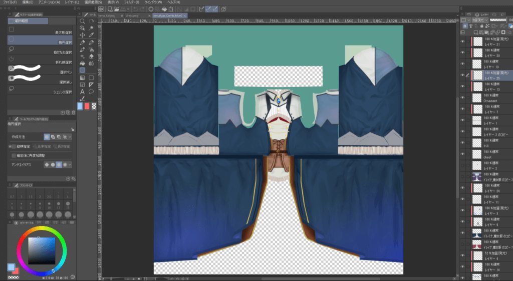Select the red sub color swatch
Image resolution: width=513 pixels, height=281 pixels.
[87, 106]
